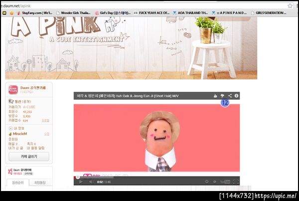Viewport: 299px width, 201px height.
Task: Open GIRLS' GENERATION bookmark
Action: click(x=269, y=13)
